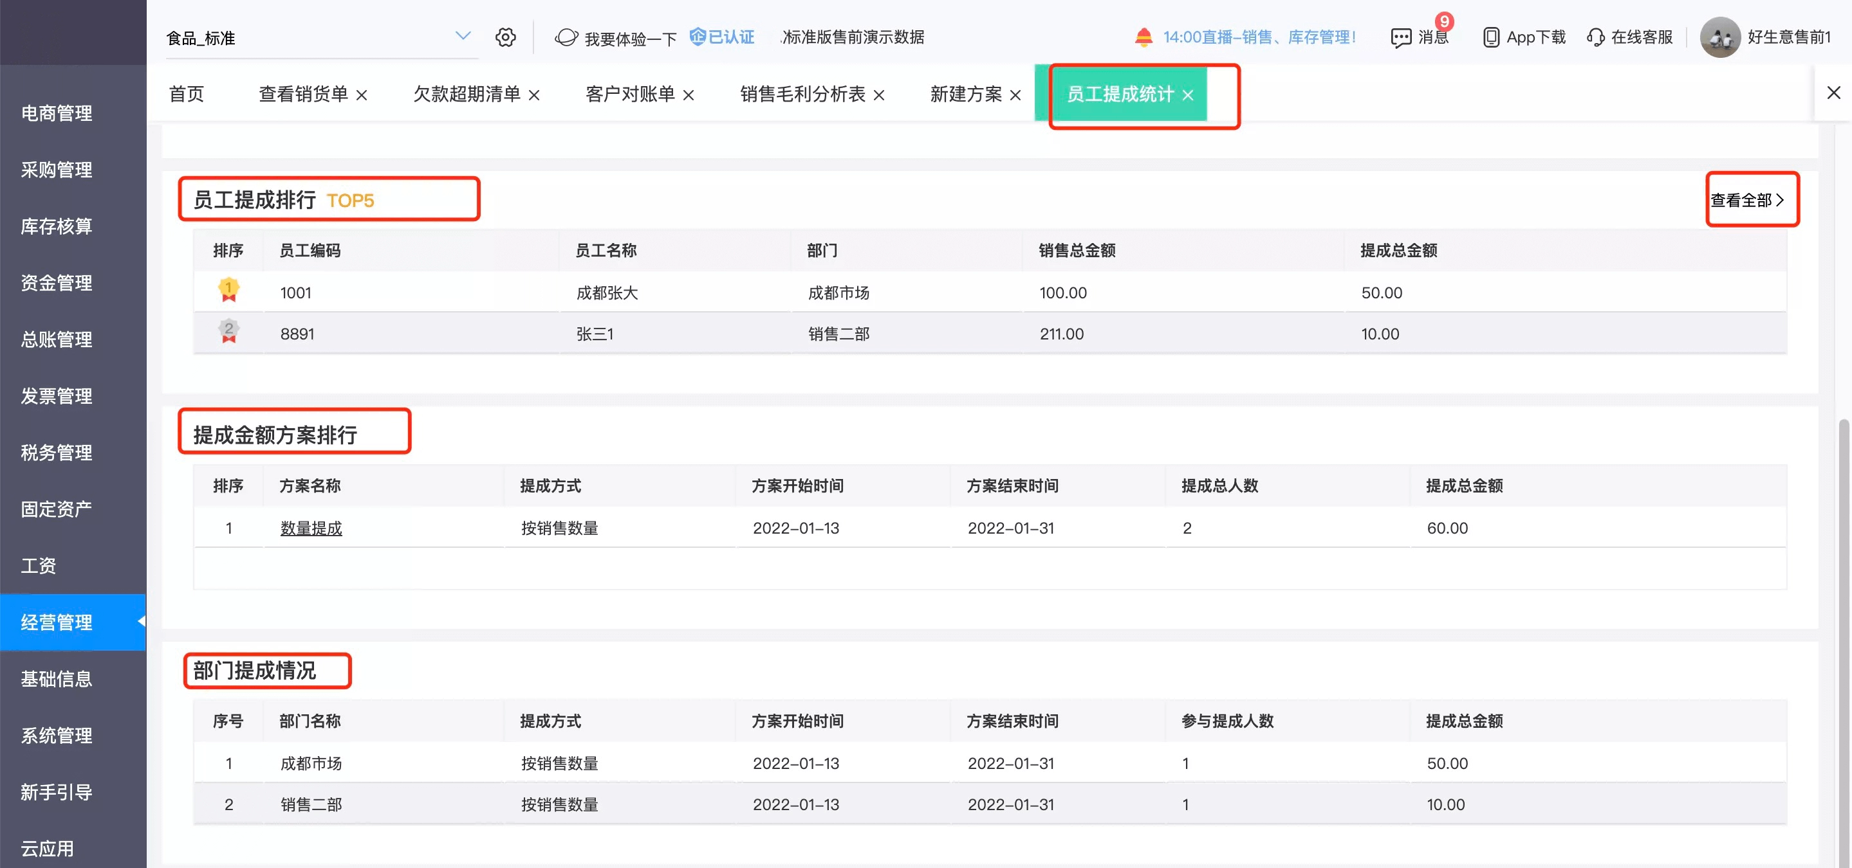This screenshot has height=868, width=1852.
Task: Close the 销售毛利分析表 tab
Action: point(878,95)
